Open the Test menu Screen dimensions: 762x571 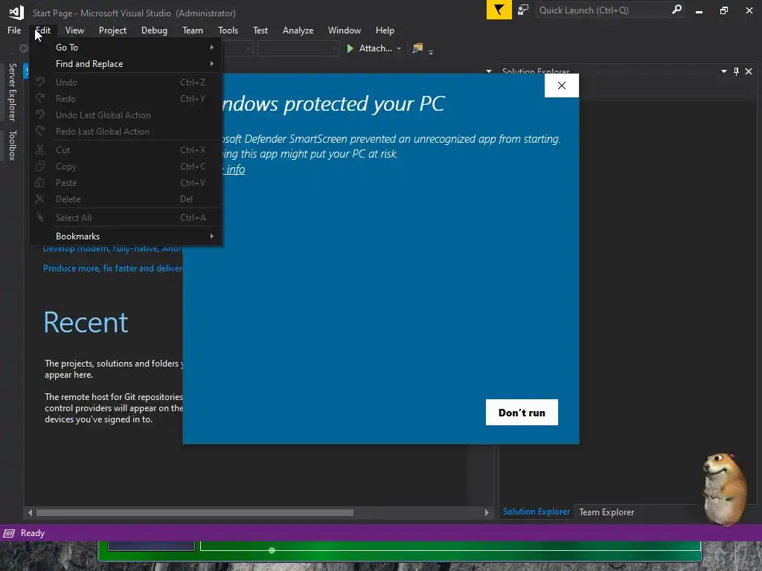click(x=260, y=30)
